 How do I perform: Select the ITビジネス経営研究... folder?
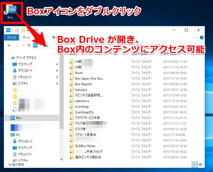click(x=86, y=95)
